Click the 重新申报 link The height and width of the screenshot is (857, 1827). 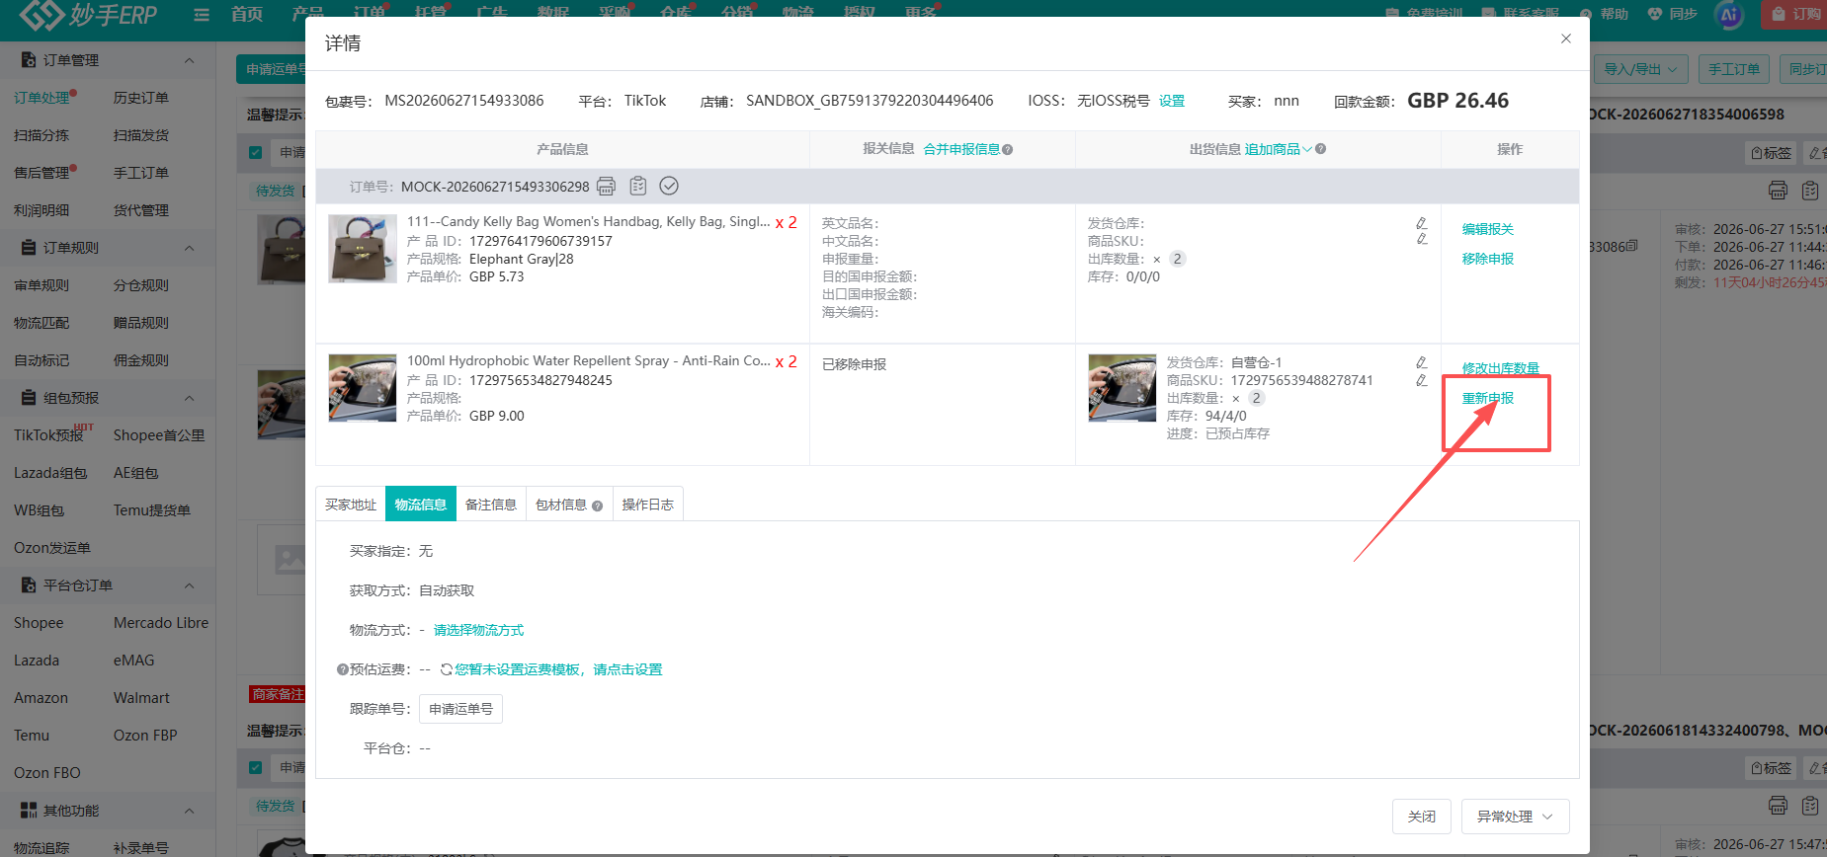(x=1488, y=398)
